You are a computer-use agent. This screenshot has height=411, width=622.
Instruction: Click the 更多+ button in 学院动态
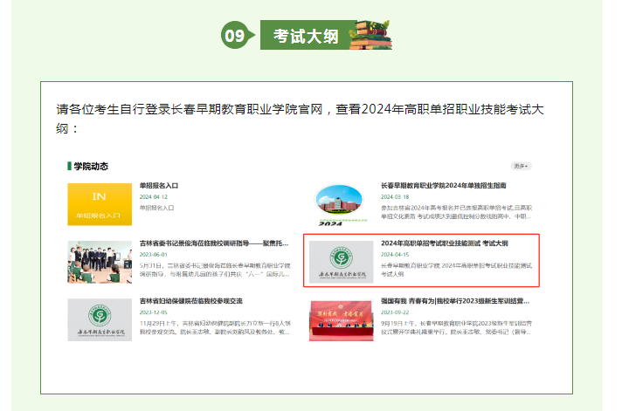(521, 166)
